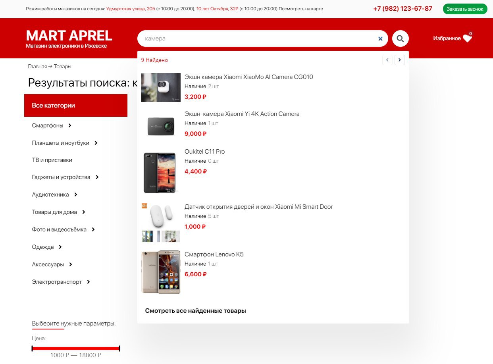The image size is (493, 364).
Task: Open the Lenovo K5 smartphone thumbnail
Action: click(x=161, y=272)
